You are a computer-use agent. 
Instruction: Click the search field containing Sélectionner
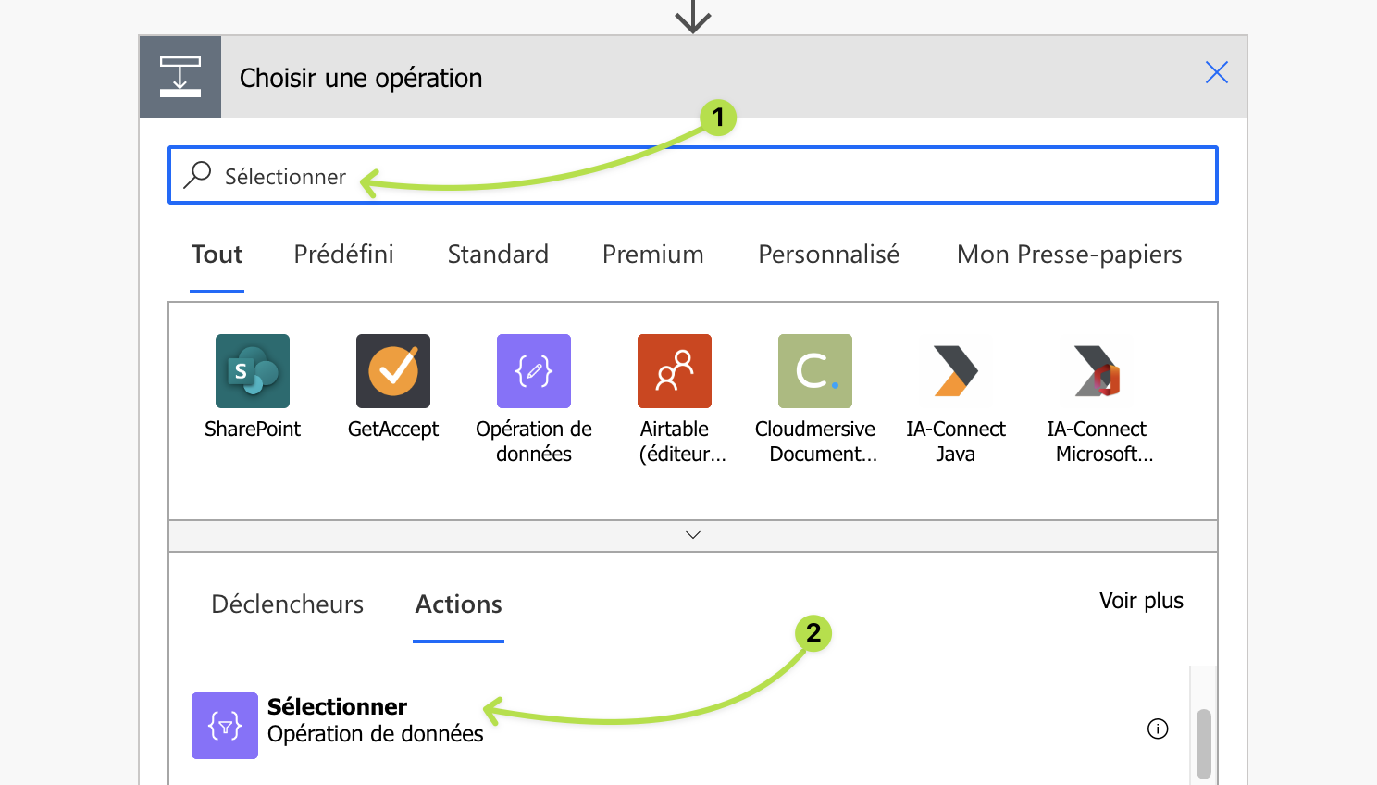tap(703, 176)
